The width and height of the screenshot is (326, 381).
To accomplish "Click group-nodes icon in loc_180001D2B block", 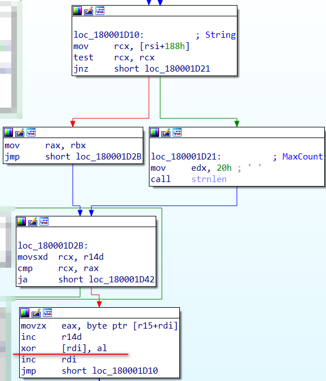I will pyautogui.click(x=44, y=221).
